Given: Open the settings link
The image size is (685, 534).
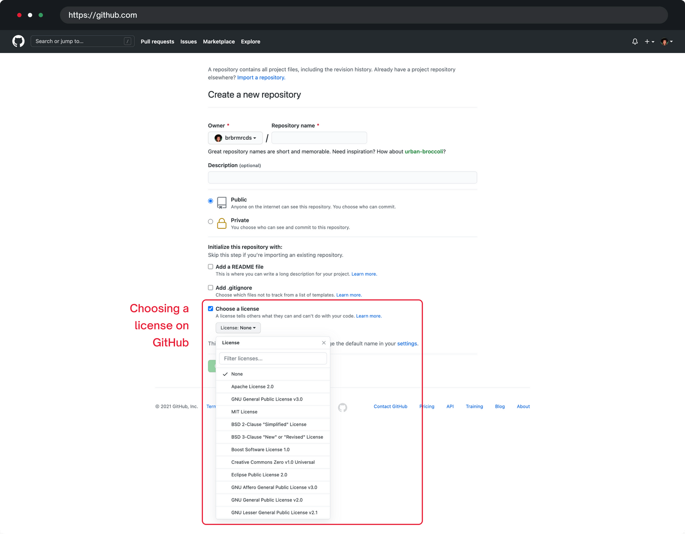Looking at the screenshot, I should tap(407, 344).
